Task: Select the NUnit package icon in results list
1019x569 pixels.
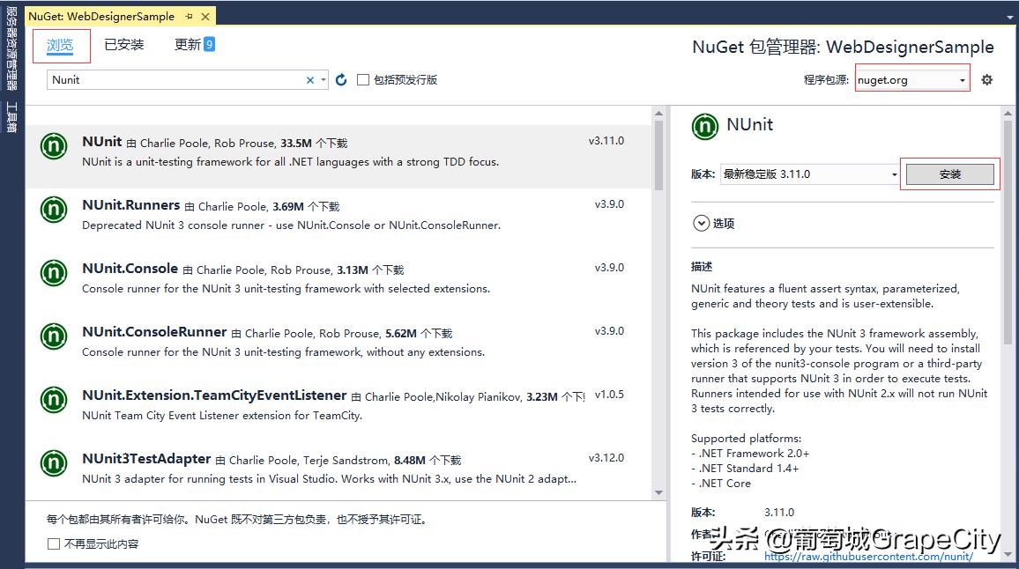Action: click(54, 146)
